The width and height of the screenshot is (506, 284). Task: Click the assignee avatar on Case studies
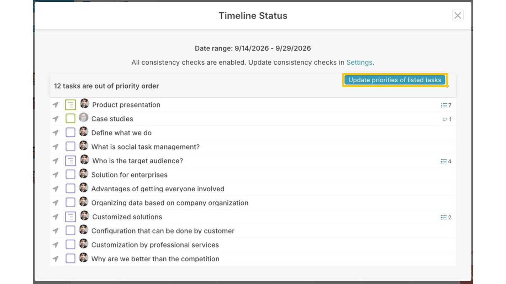(84, 118)
